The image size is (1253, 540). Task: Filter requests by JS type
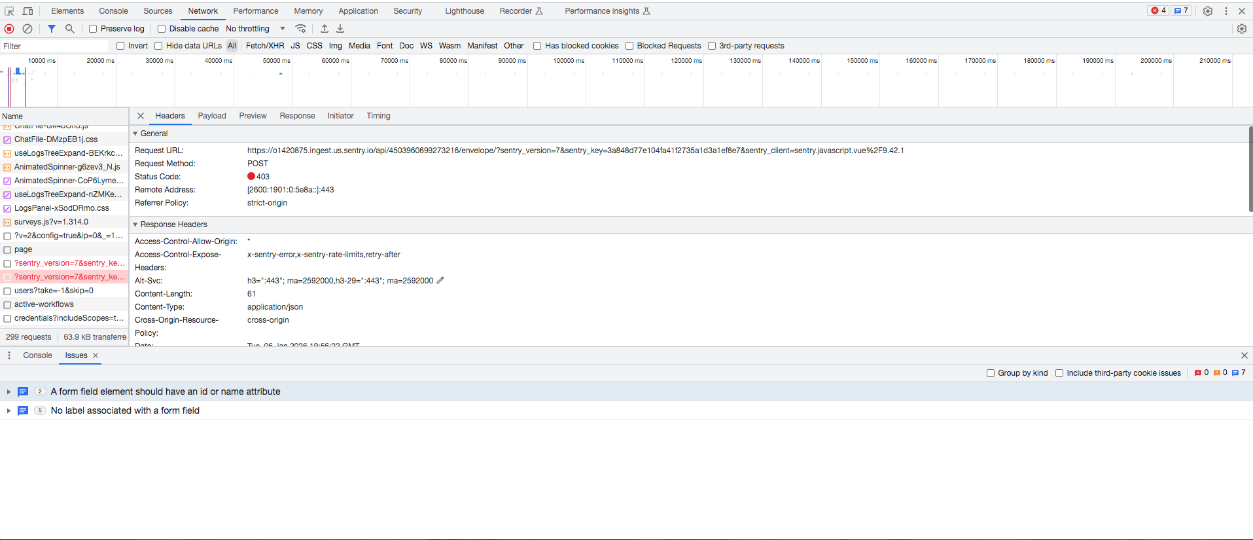tap(296, 46)
